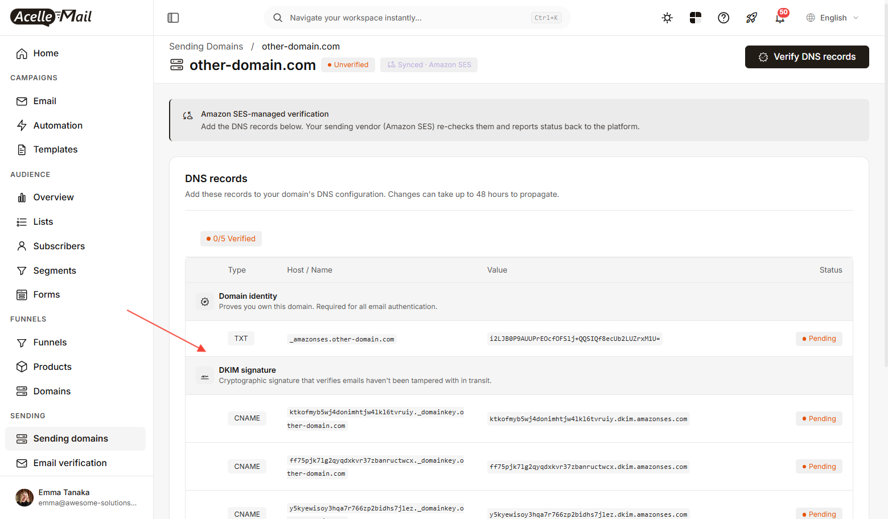Open Email campaigns menu item
The image size is (888, 519).
75,101
